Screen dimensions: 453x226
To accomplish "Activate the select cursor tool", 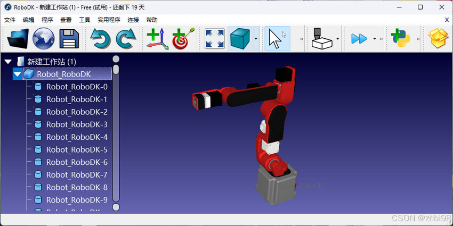I will click(x=277, y=38).
